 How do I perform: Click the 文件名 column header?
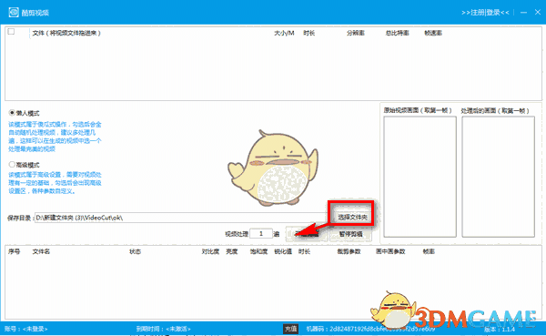pyautogui.click(x=41, y=251)
